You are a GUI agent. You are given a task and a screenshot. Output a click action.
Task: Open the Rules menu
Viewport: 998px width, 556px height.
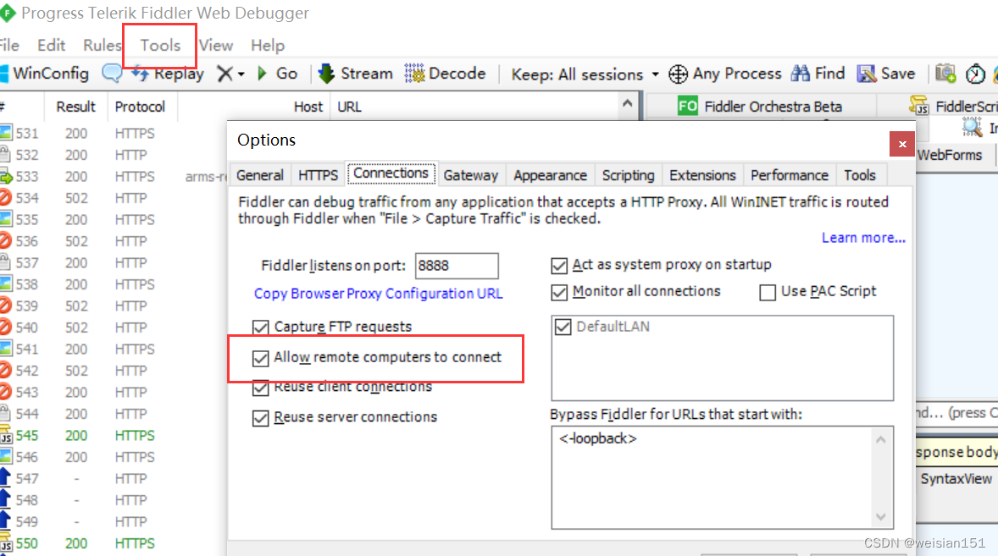tap(101, 45)
